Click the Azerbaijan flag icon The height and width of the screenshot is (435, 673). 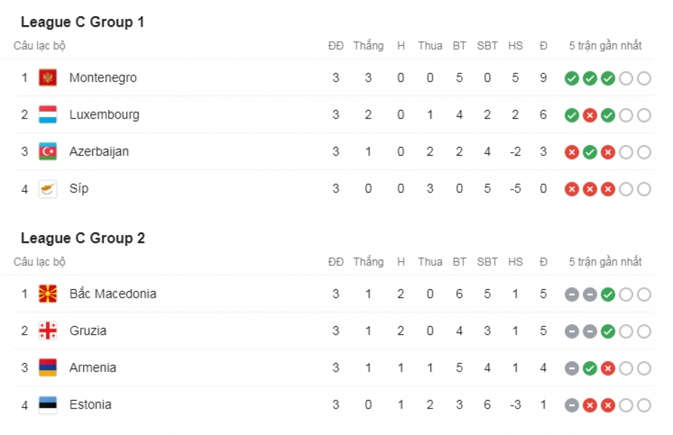pos(48,152)
